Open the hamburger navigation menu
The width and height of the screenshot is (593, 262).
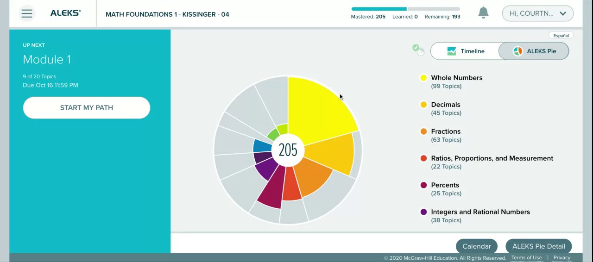point(27,13)
